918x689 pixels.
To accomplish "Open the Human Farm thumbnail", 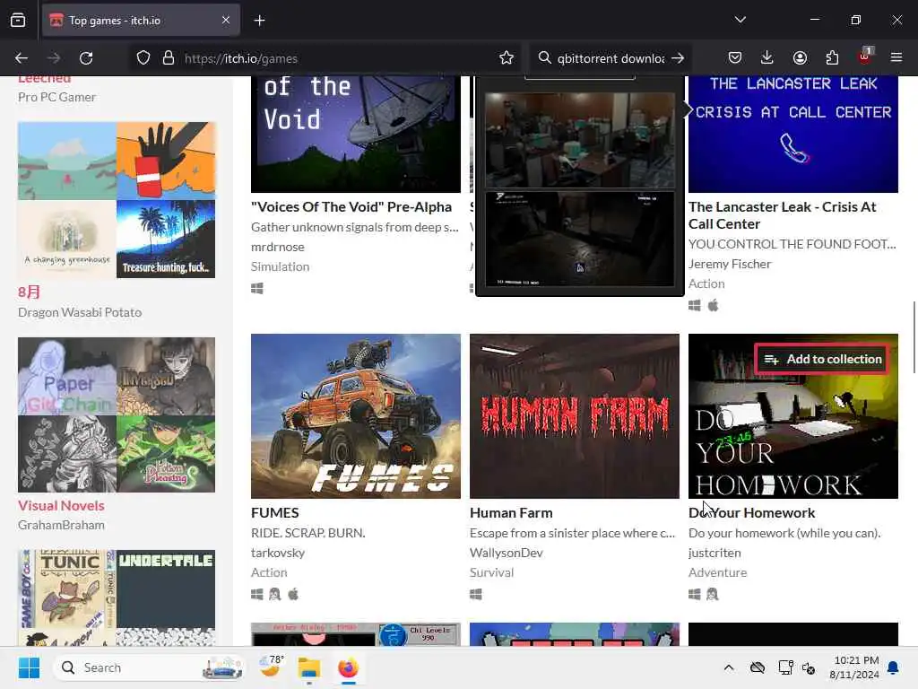I will pos(575,416).
